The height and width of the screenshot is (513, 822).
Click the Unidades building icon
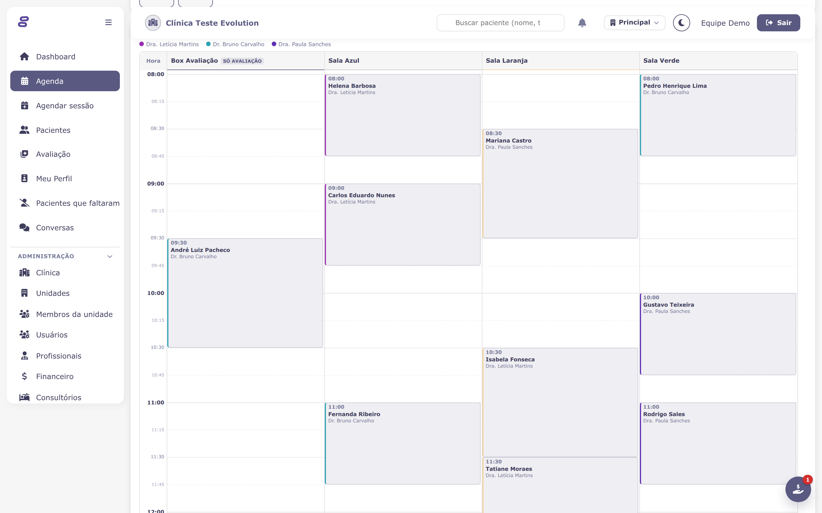click(25, 293)
